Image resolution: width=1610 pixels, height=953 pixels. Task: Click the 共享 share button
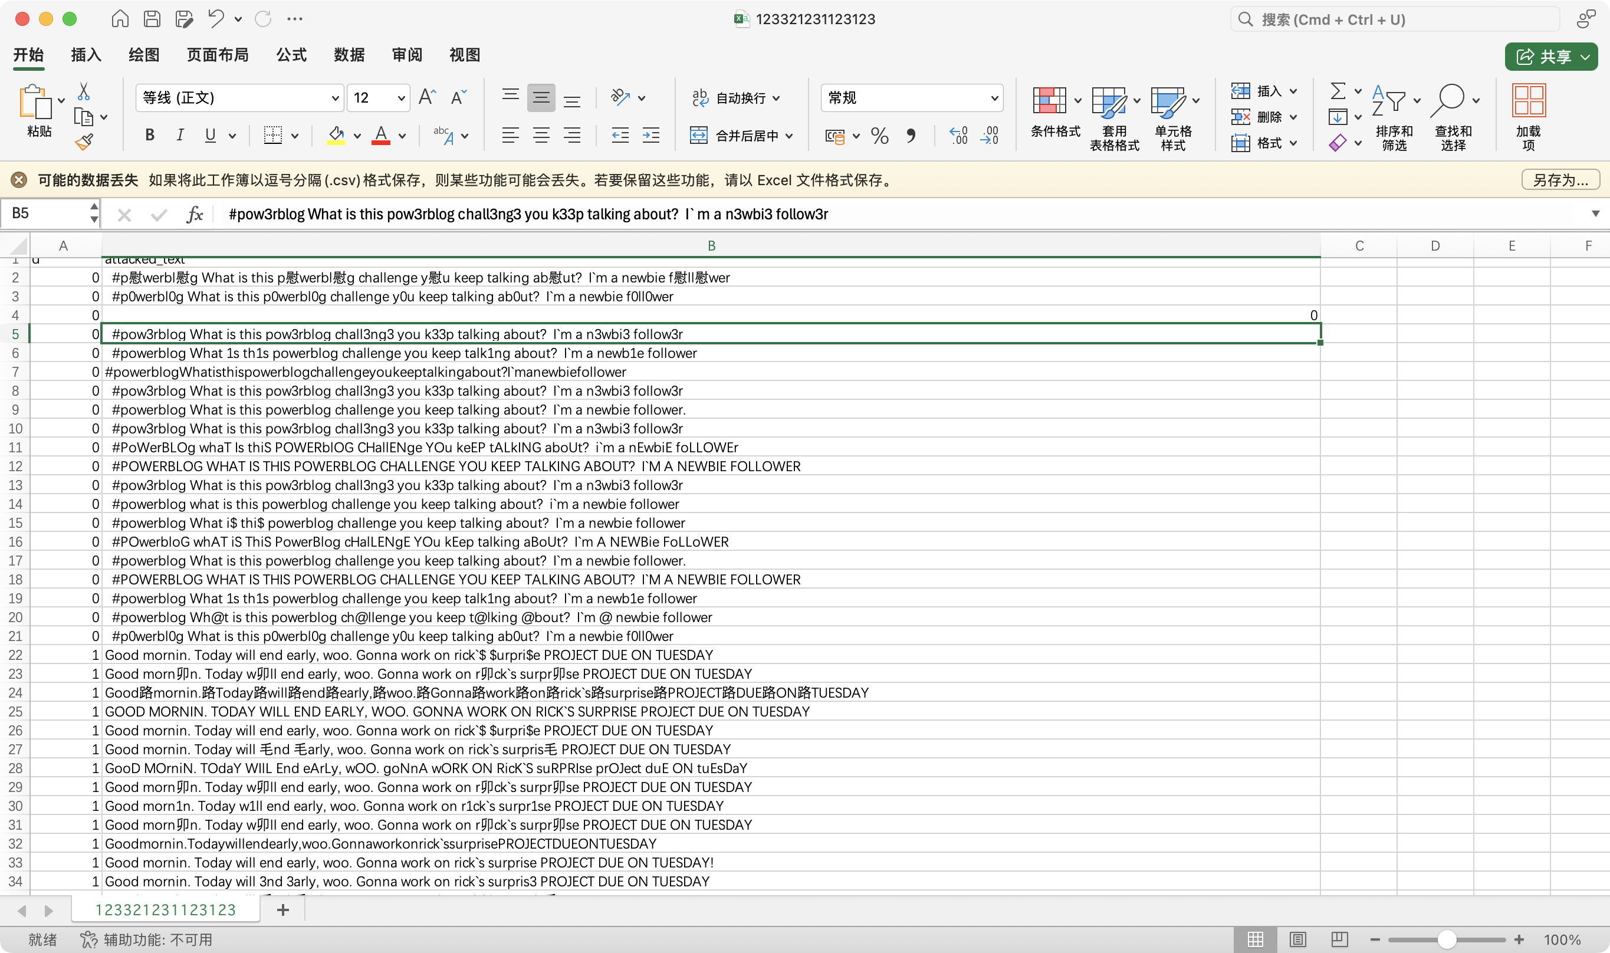tap(1551, 57)
